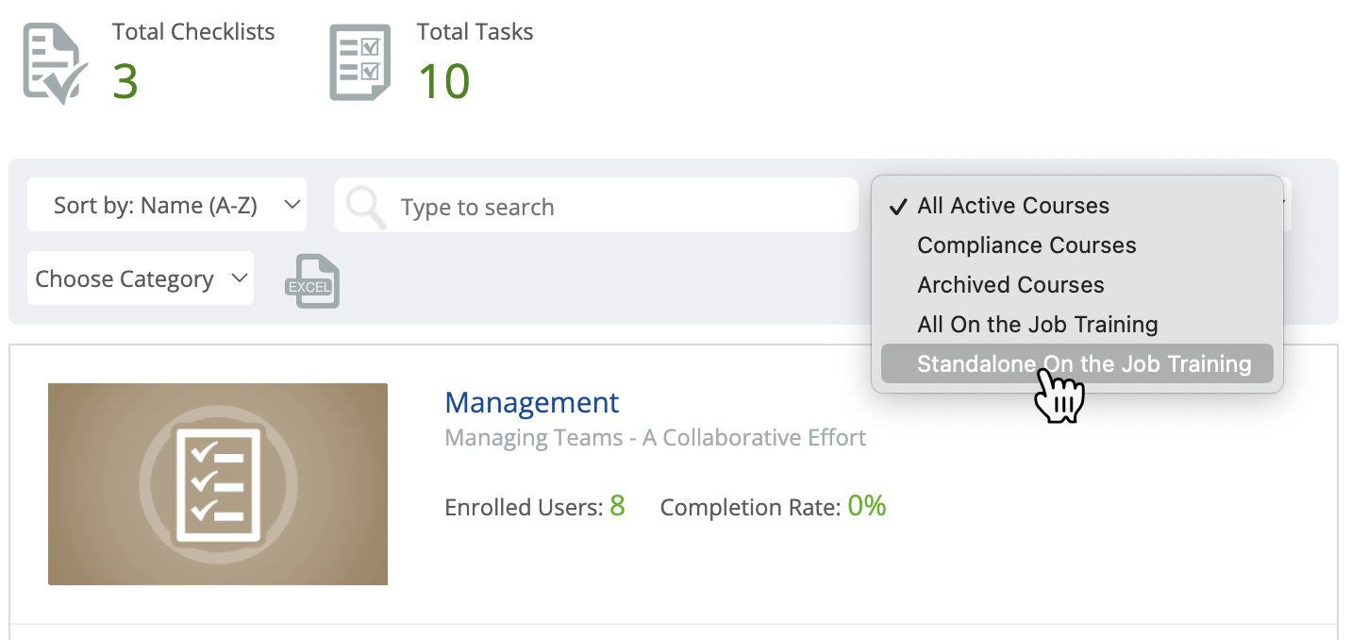Click the checklist icon on the Management thumbnail

point(217,483)
